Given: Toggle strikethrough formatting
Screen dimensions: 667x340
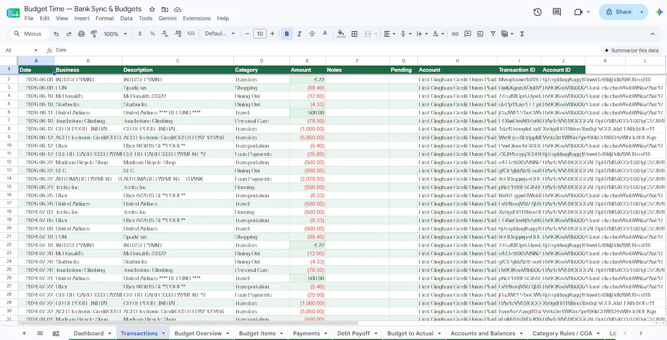Looking at the screenshot, I should 312,34.
